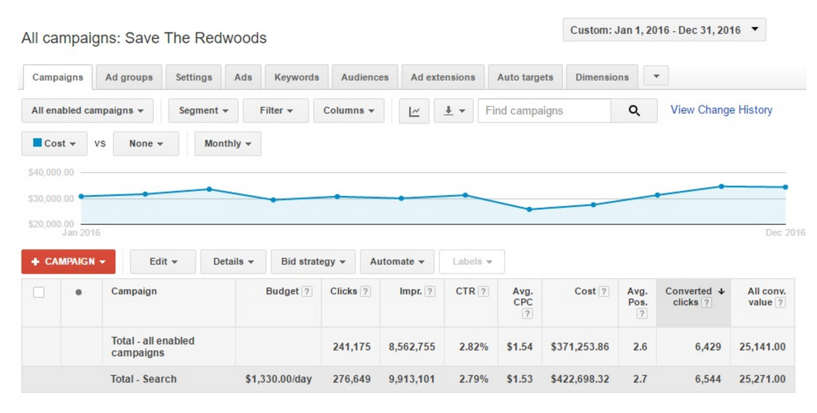Click the Total - all enabled campaigns label

pyautogui.click(x=153, y=347)
